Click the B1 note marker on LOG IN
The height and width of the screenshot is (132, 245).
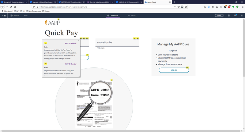click(x=187, y=68)
